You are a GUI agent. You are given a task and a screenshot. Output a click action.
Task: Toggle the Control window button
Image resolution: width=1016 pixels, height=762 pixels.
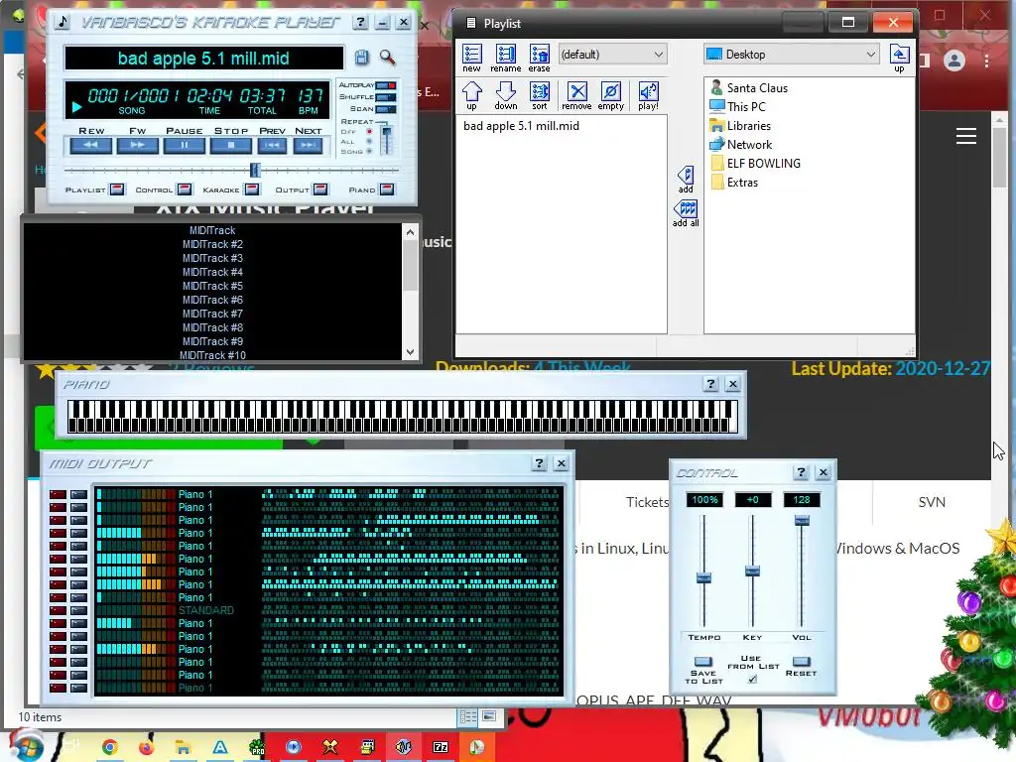coord(185,190)
